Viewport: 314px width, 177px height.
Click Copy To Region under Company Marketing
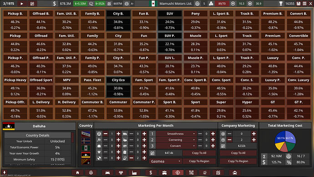tap(238, 161)
